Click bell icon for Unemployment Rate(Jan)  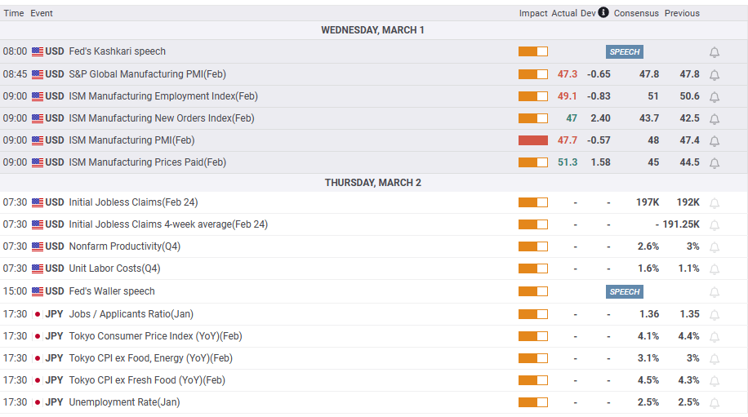coord(715,402)
